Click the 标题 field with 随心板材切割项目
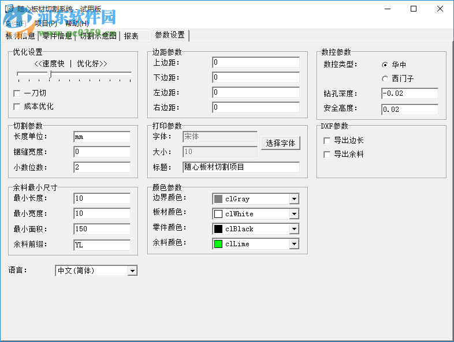454x342 pixels. coord(241,167)
